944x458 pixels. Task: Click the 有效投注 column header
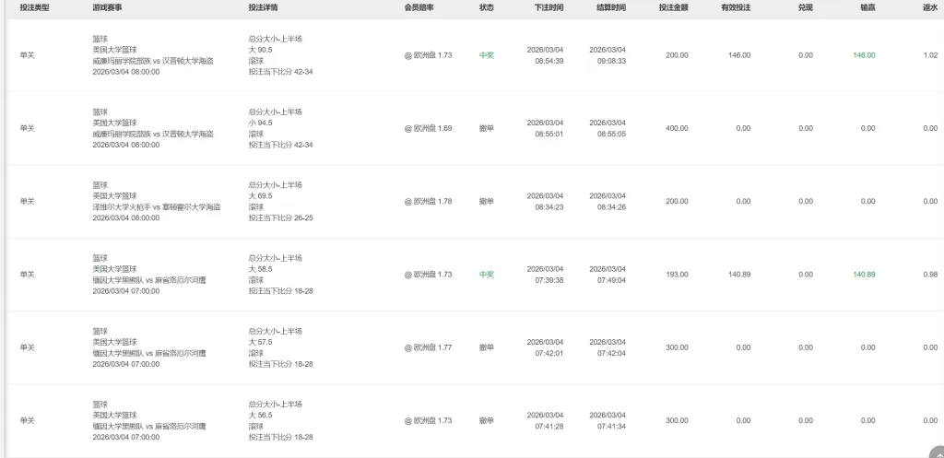(736, 7)
